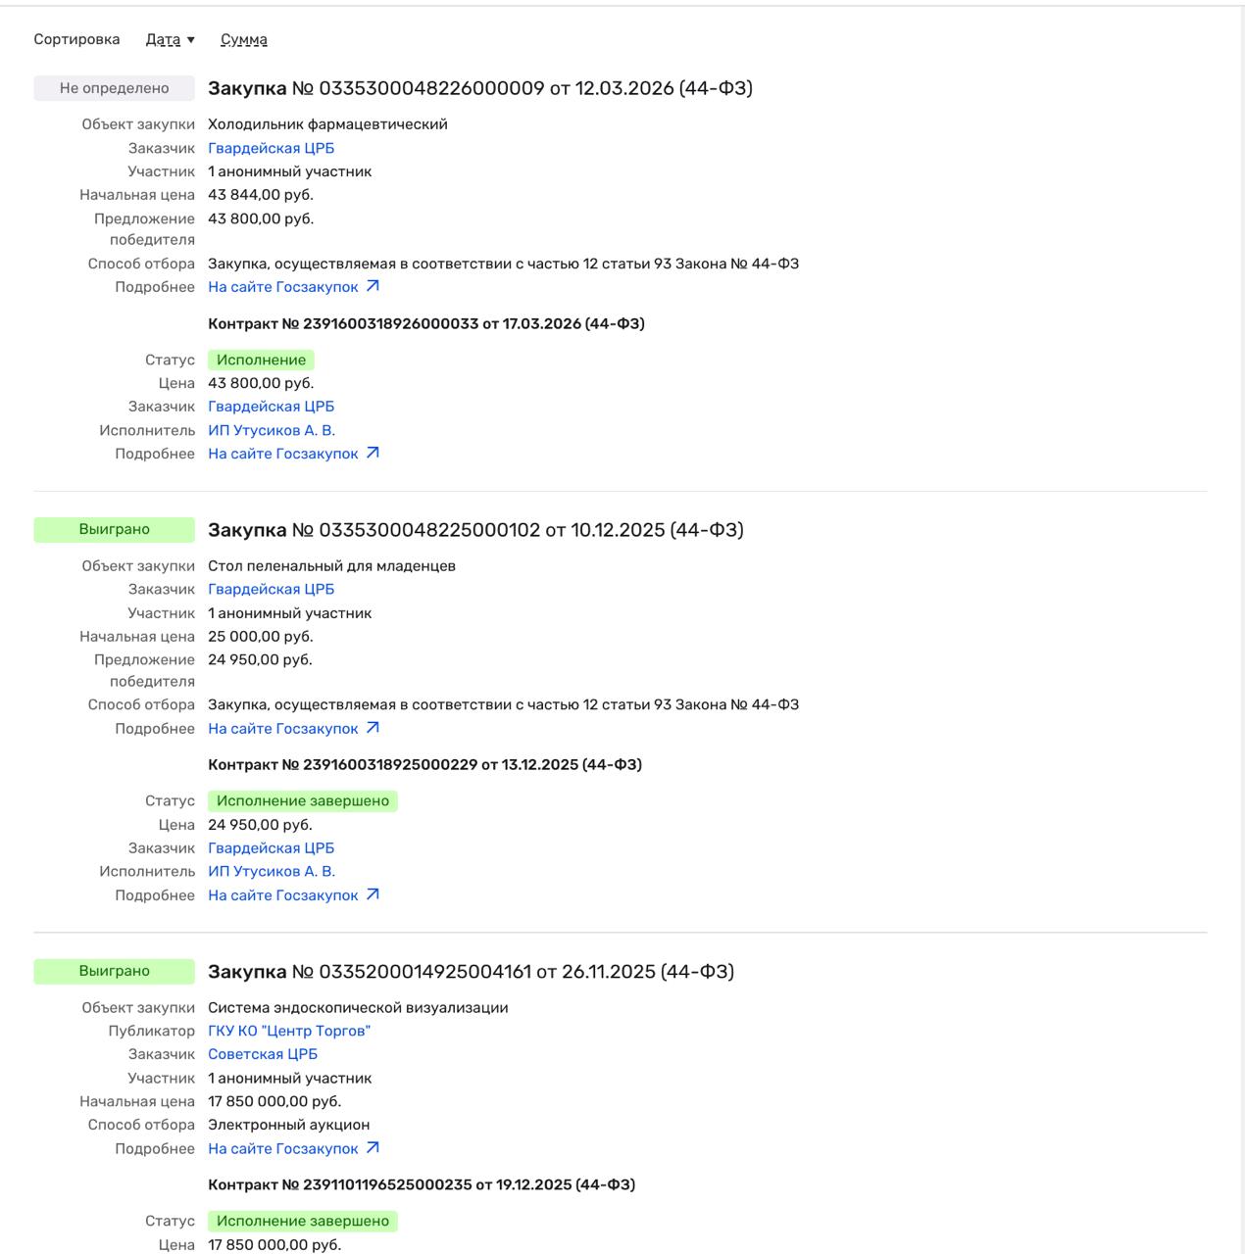Click the Не определено status badge
The width and height of the screenshot is (1245, 1254).
pyautogui.click(x=114, y=88)
